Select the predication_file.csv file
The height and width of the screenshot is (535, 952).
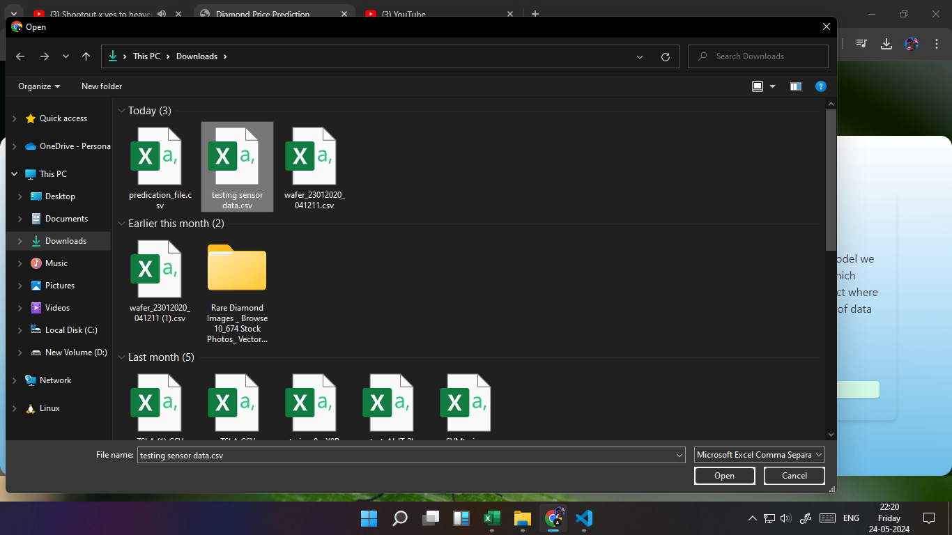click(160, 167)
